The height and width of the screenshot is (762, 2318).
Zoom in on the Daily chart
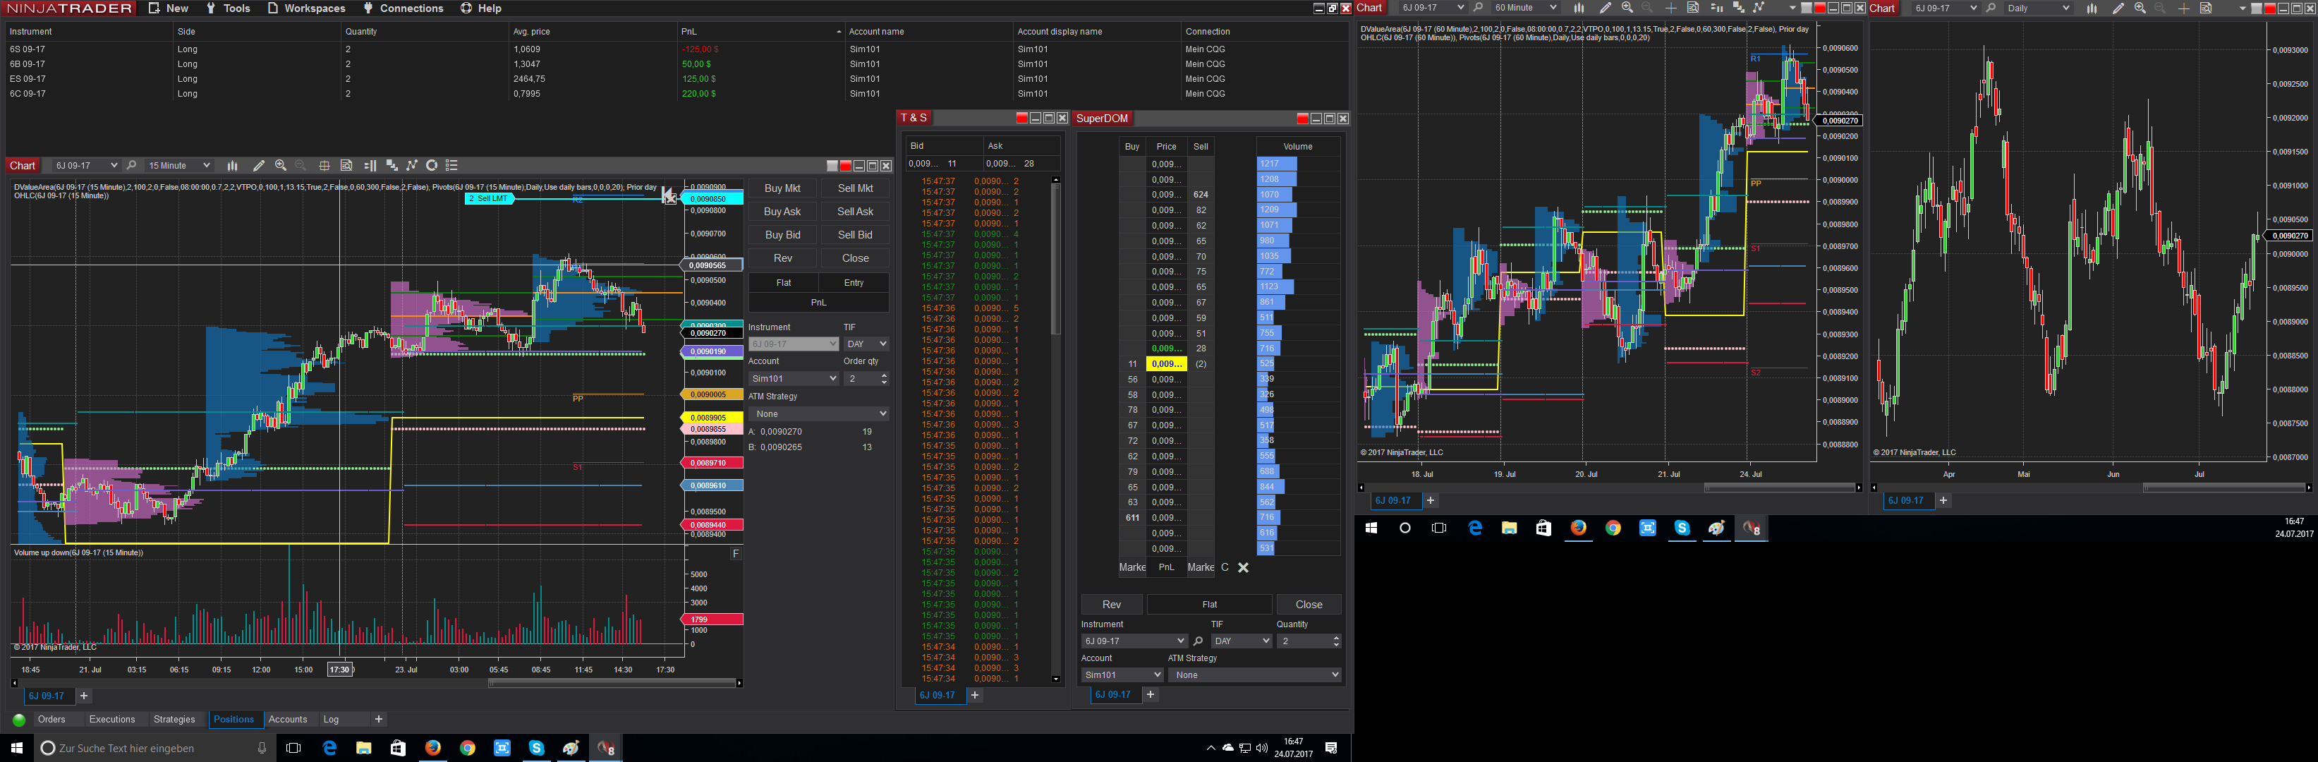pyautogui.click(x=2140, y=8)
